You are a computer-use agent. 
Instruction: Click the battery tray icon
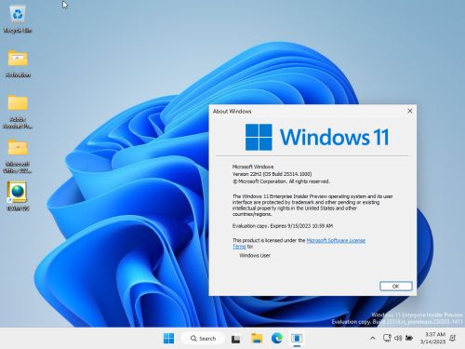409,338
